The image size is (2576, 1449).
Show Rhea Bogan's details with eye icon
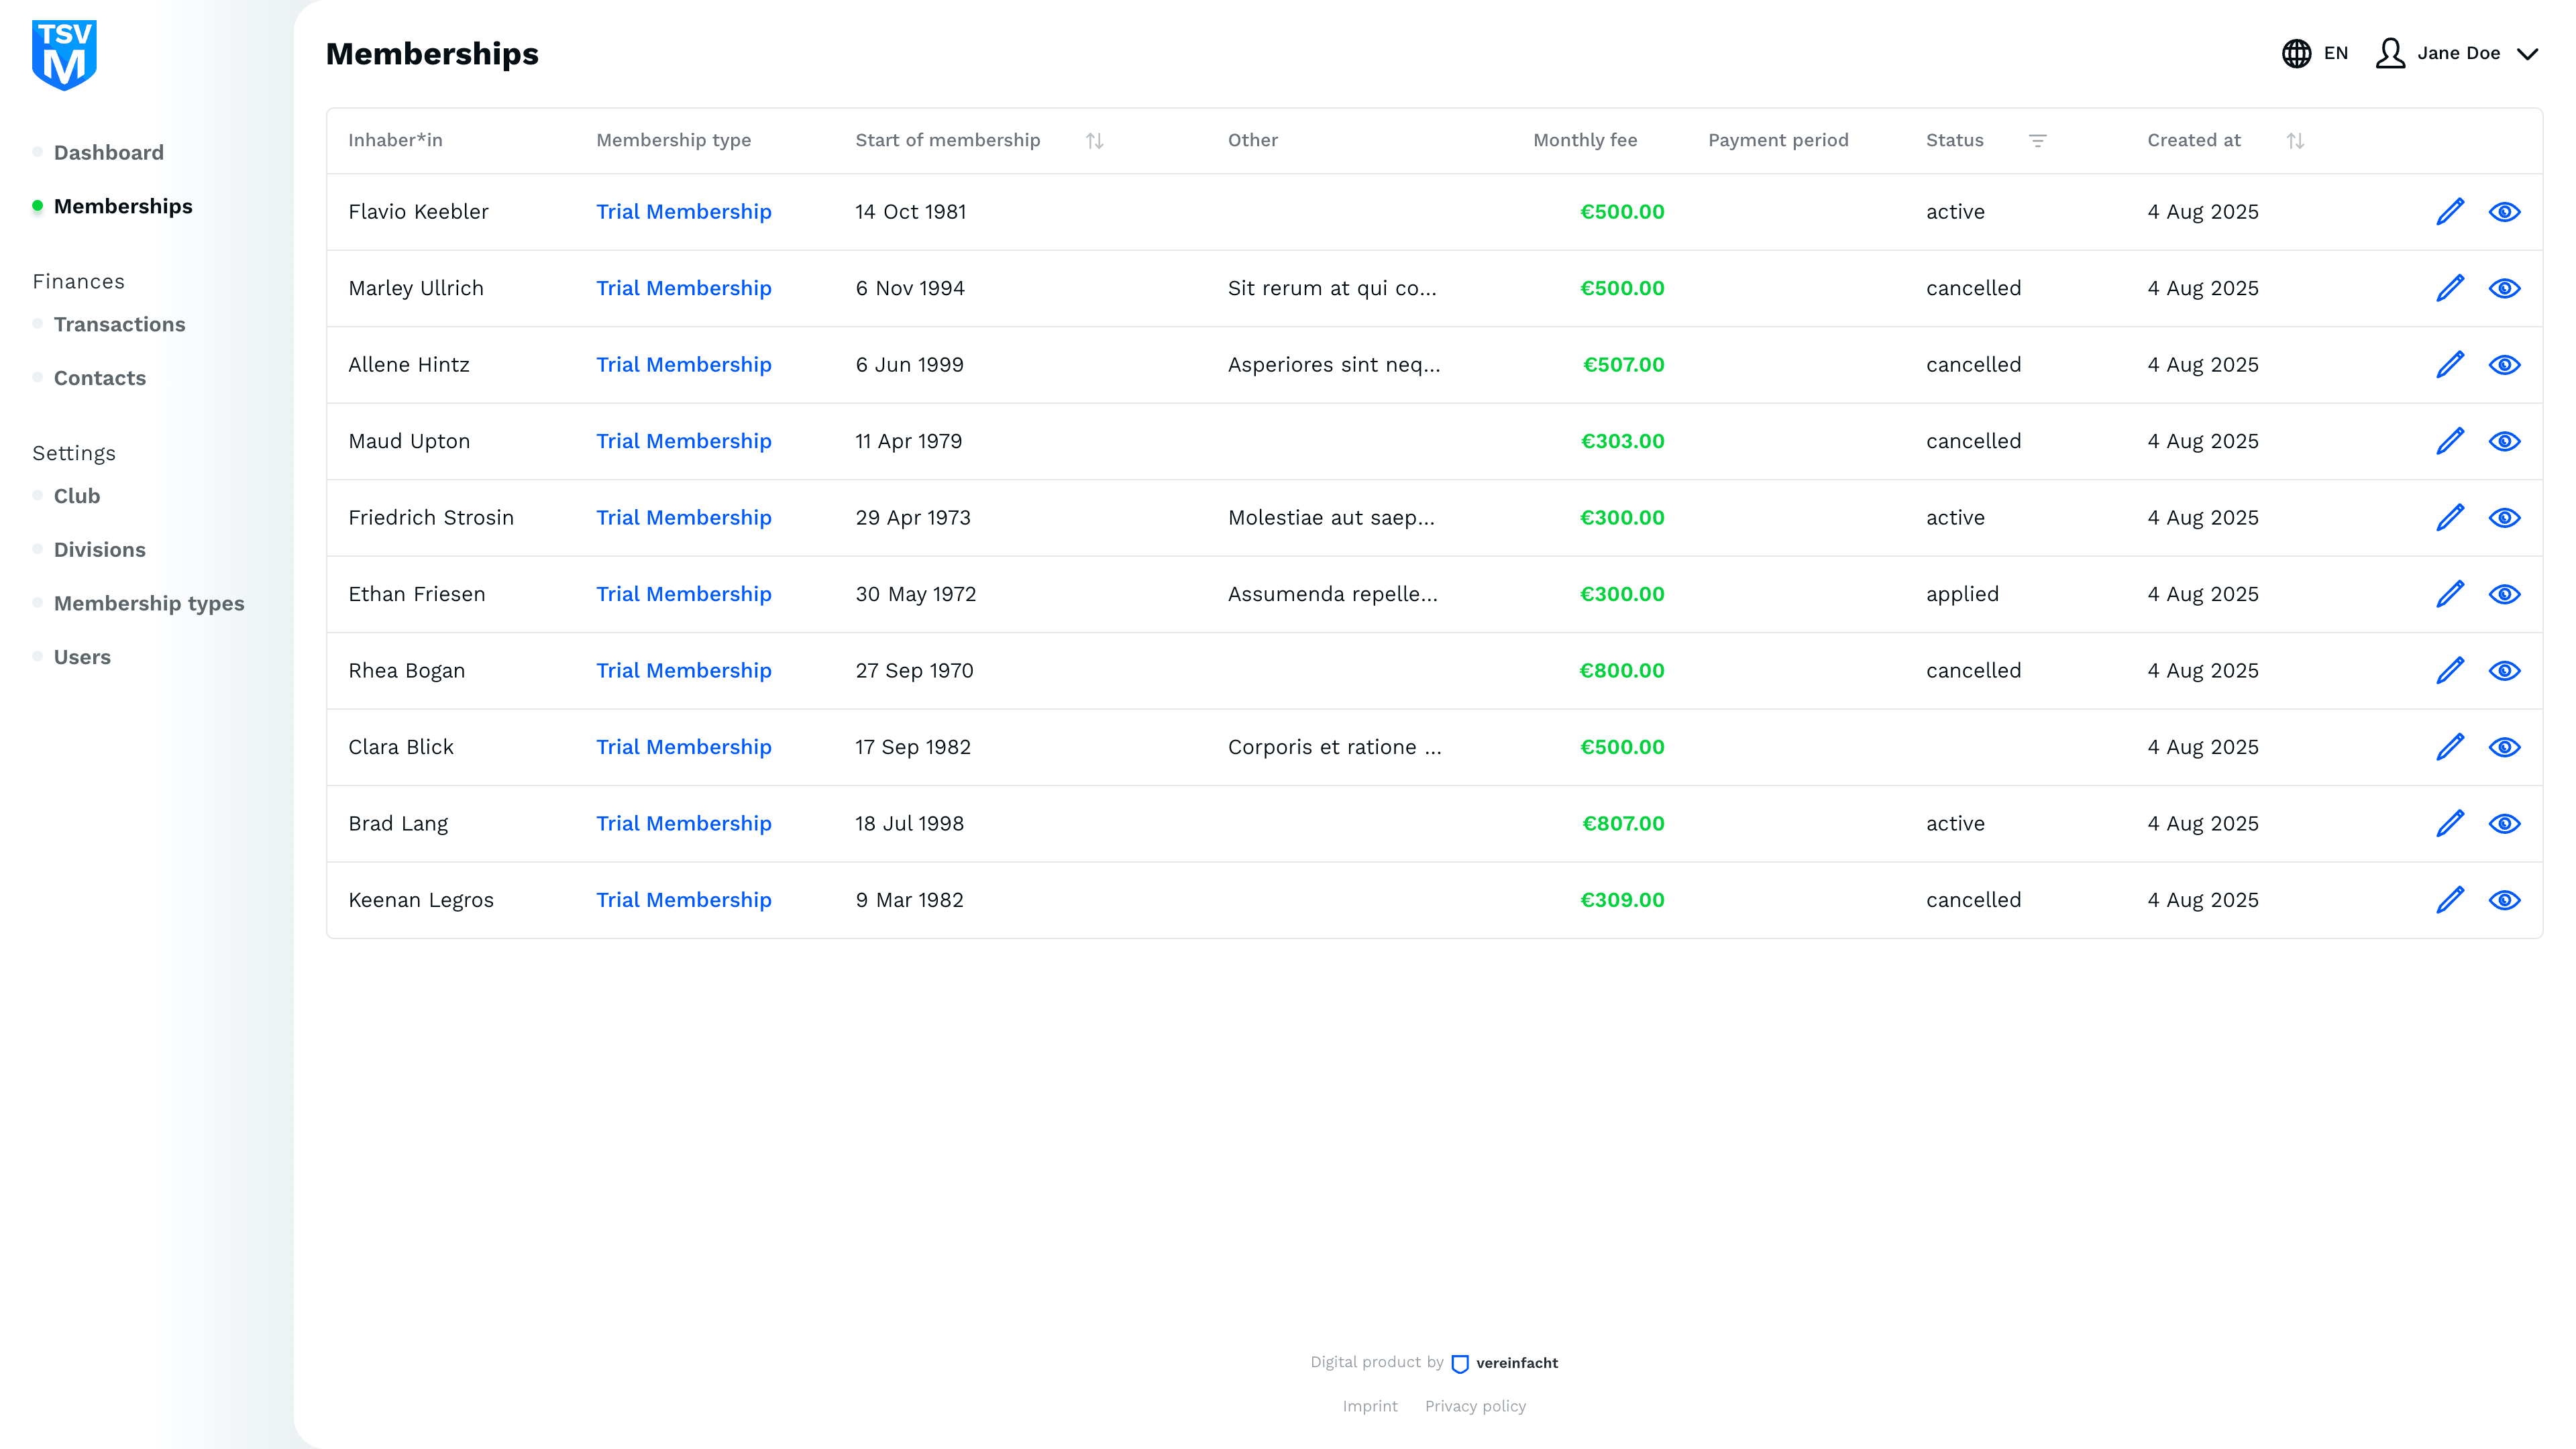2504,671
